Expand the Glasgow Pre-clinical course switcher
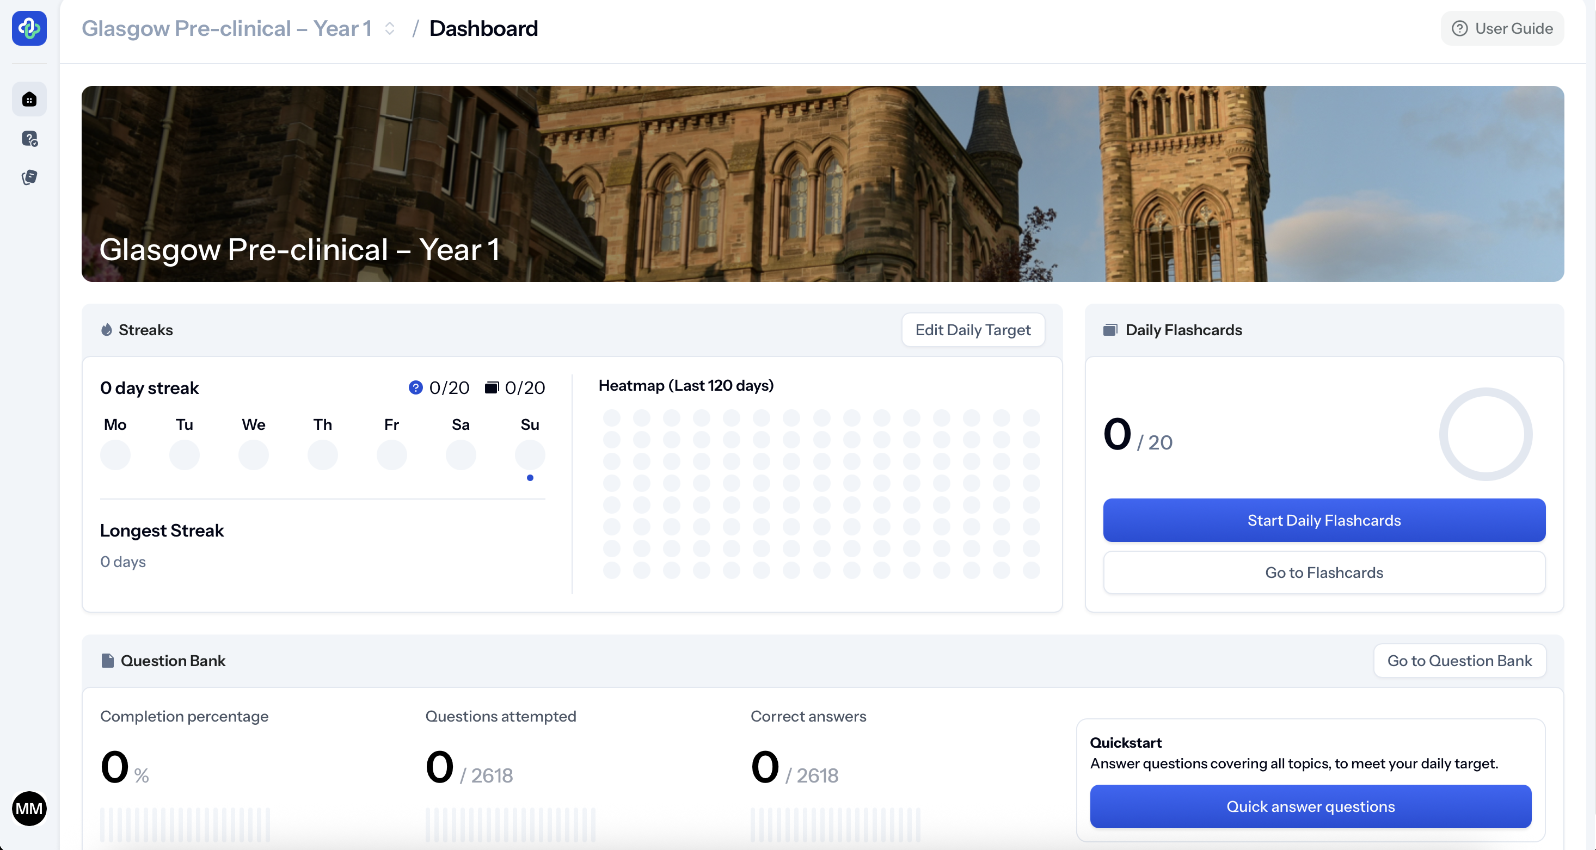 pos(390,28)
